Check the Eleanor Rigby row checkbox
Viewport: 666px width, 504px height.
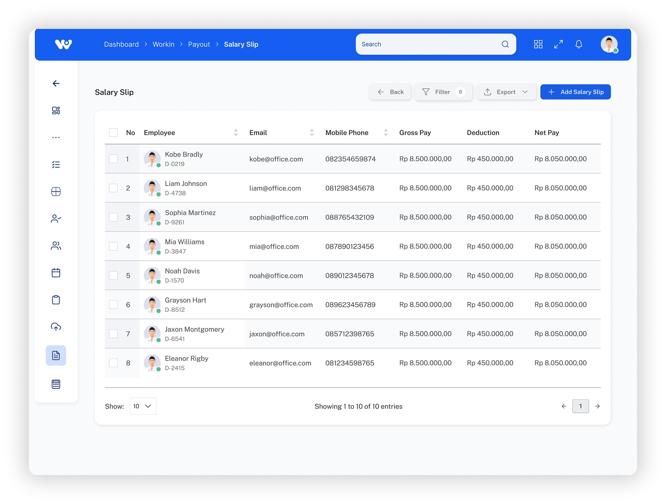coord(113,363)
